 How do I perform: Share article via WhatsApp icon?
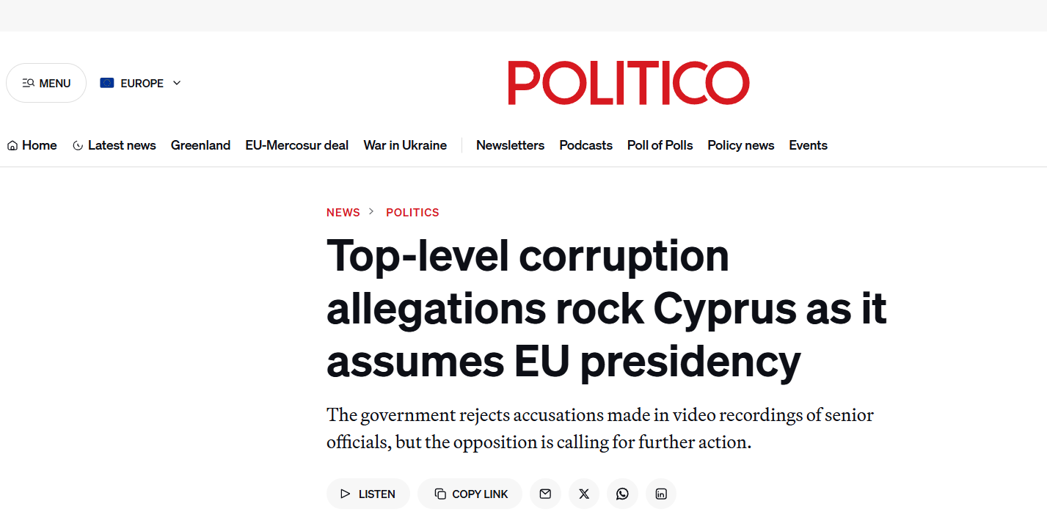click(x=622, y=494)
